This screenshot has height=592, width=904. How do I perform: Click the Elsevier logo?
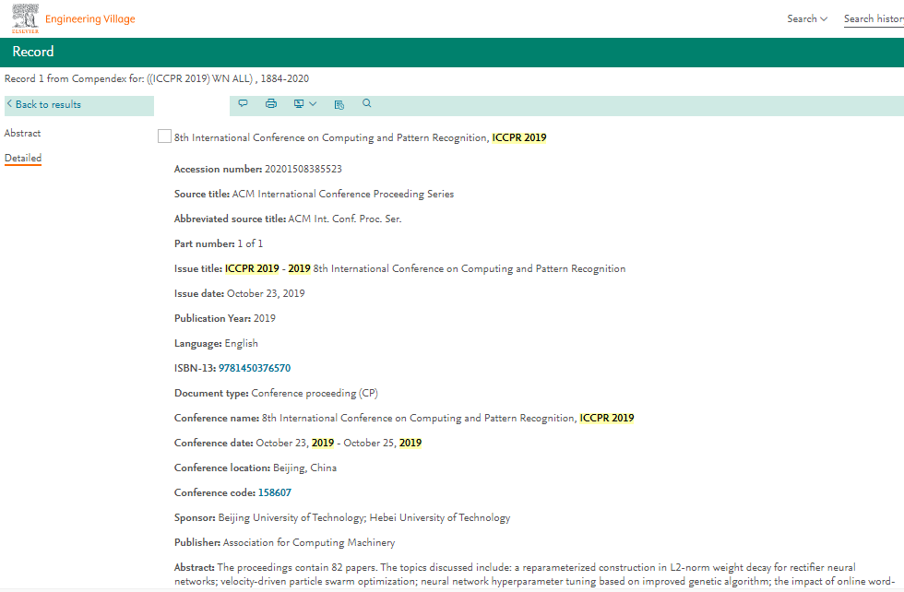pyautogui.click(x=25, y=18)
